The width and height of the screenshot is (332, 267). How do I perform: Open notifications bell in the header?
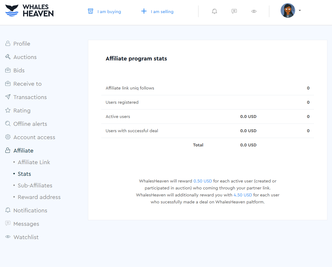click(214, 11)
